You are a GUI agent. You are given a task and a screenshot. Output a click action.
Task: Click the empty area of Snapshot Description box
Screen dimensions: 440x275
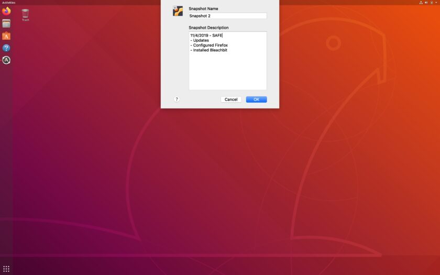(227, 72)
